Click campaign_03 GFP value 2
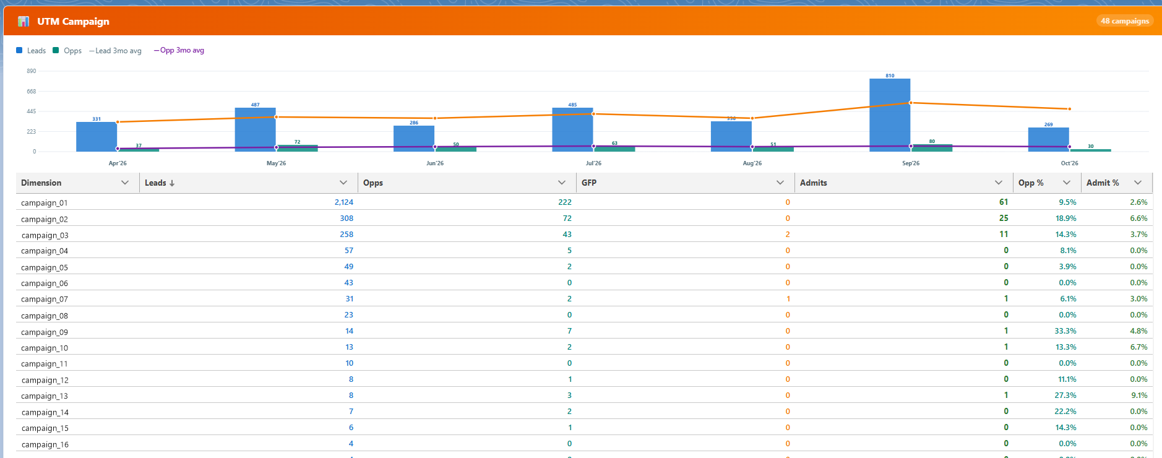 coord(788,235)
